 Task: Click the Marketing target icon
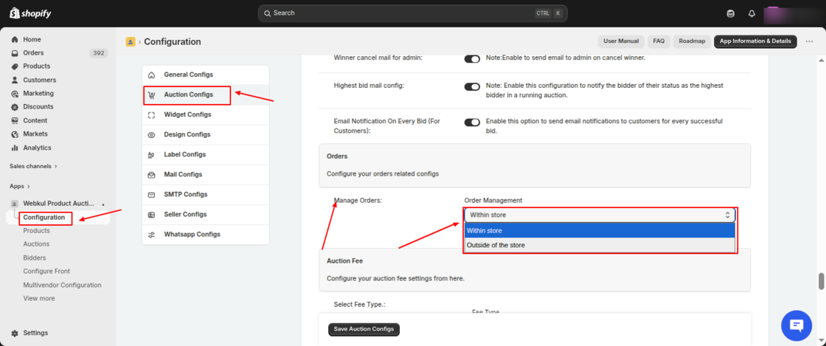15,94
